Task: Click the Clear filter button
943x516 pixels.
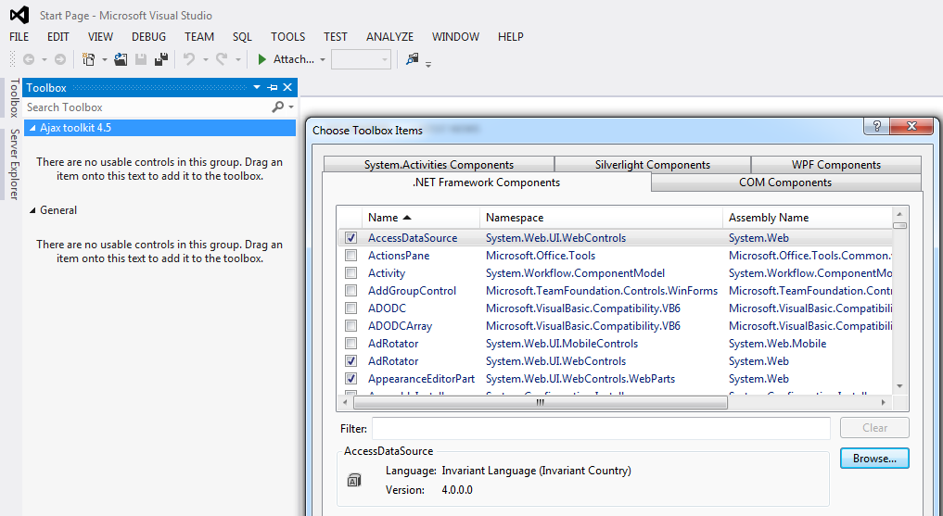Action: (874, 428)
